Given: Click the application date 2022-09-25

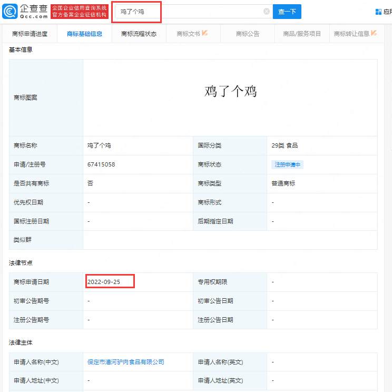Looking at the screenshot, I should pyautogui.click(x=104, y=282).
